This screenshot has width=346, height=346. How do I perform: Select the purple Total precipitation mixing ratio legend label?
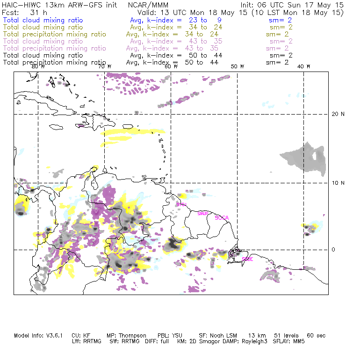[x=55, y=48]
